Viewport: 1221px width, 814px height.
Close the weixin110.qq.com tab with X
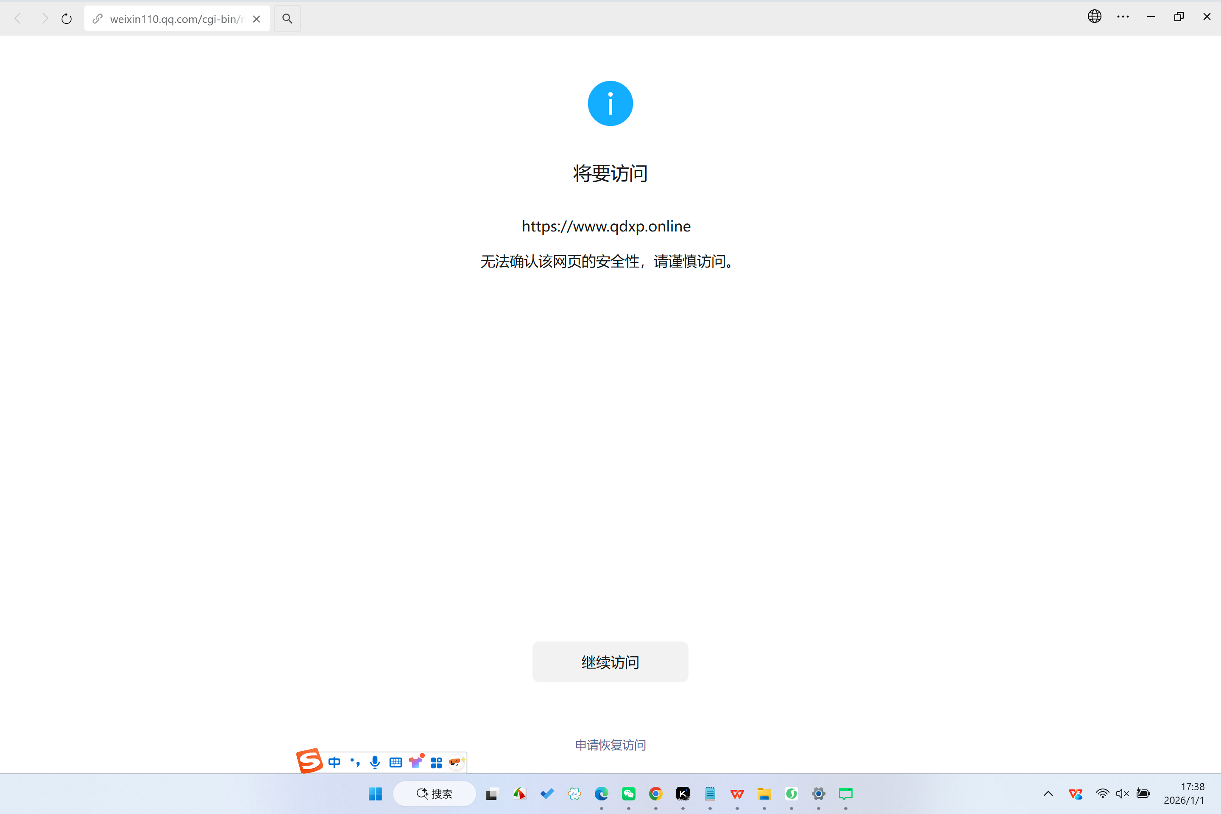(256, 19)
